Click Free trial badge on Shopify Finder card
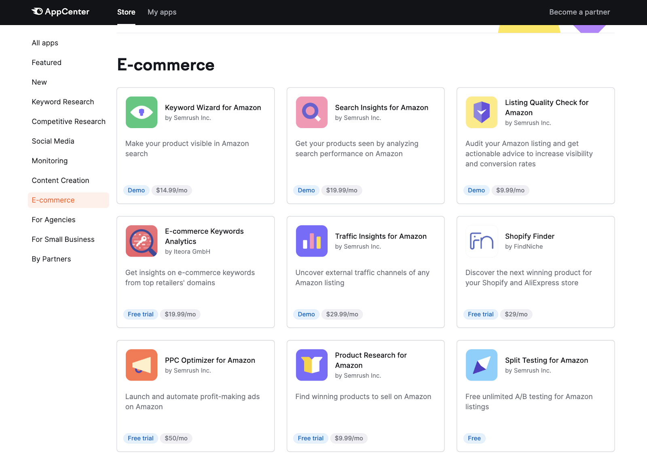Image resolution: width=647 pixels, height=458 pixels. click(481, 314)
